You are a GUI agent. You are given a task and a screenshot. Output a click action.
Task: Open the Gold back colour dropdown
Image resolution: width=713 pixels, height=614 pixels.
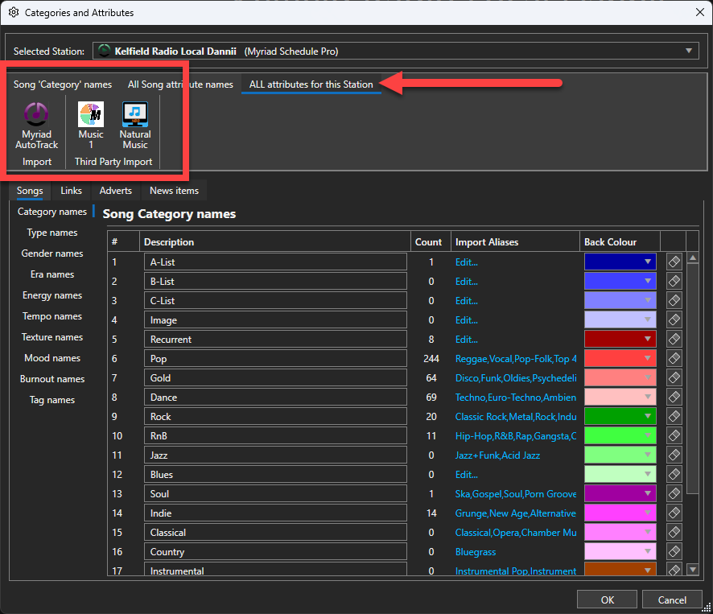(x=647, y=377)
